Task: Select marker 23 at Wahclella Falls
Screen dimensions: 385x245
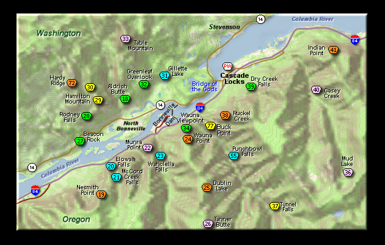Action: pos(160,156)
